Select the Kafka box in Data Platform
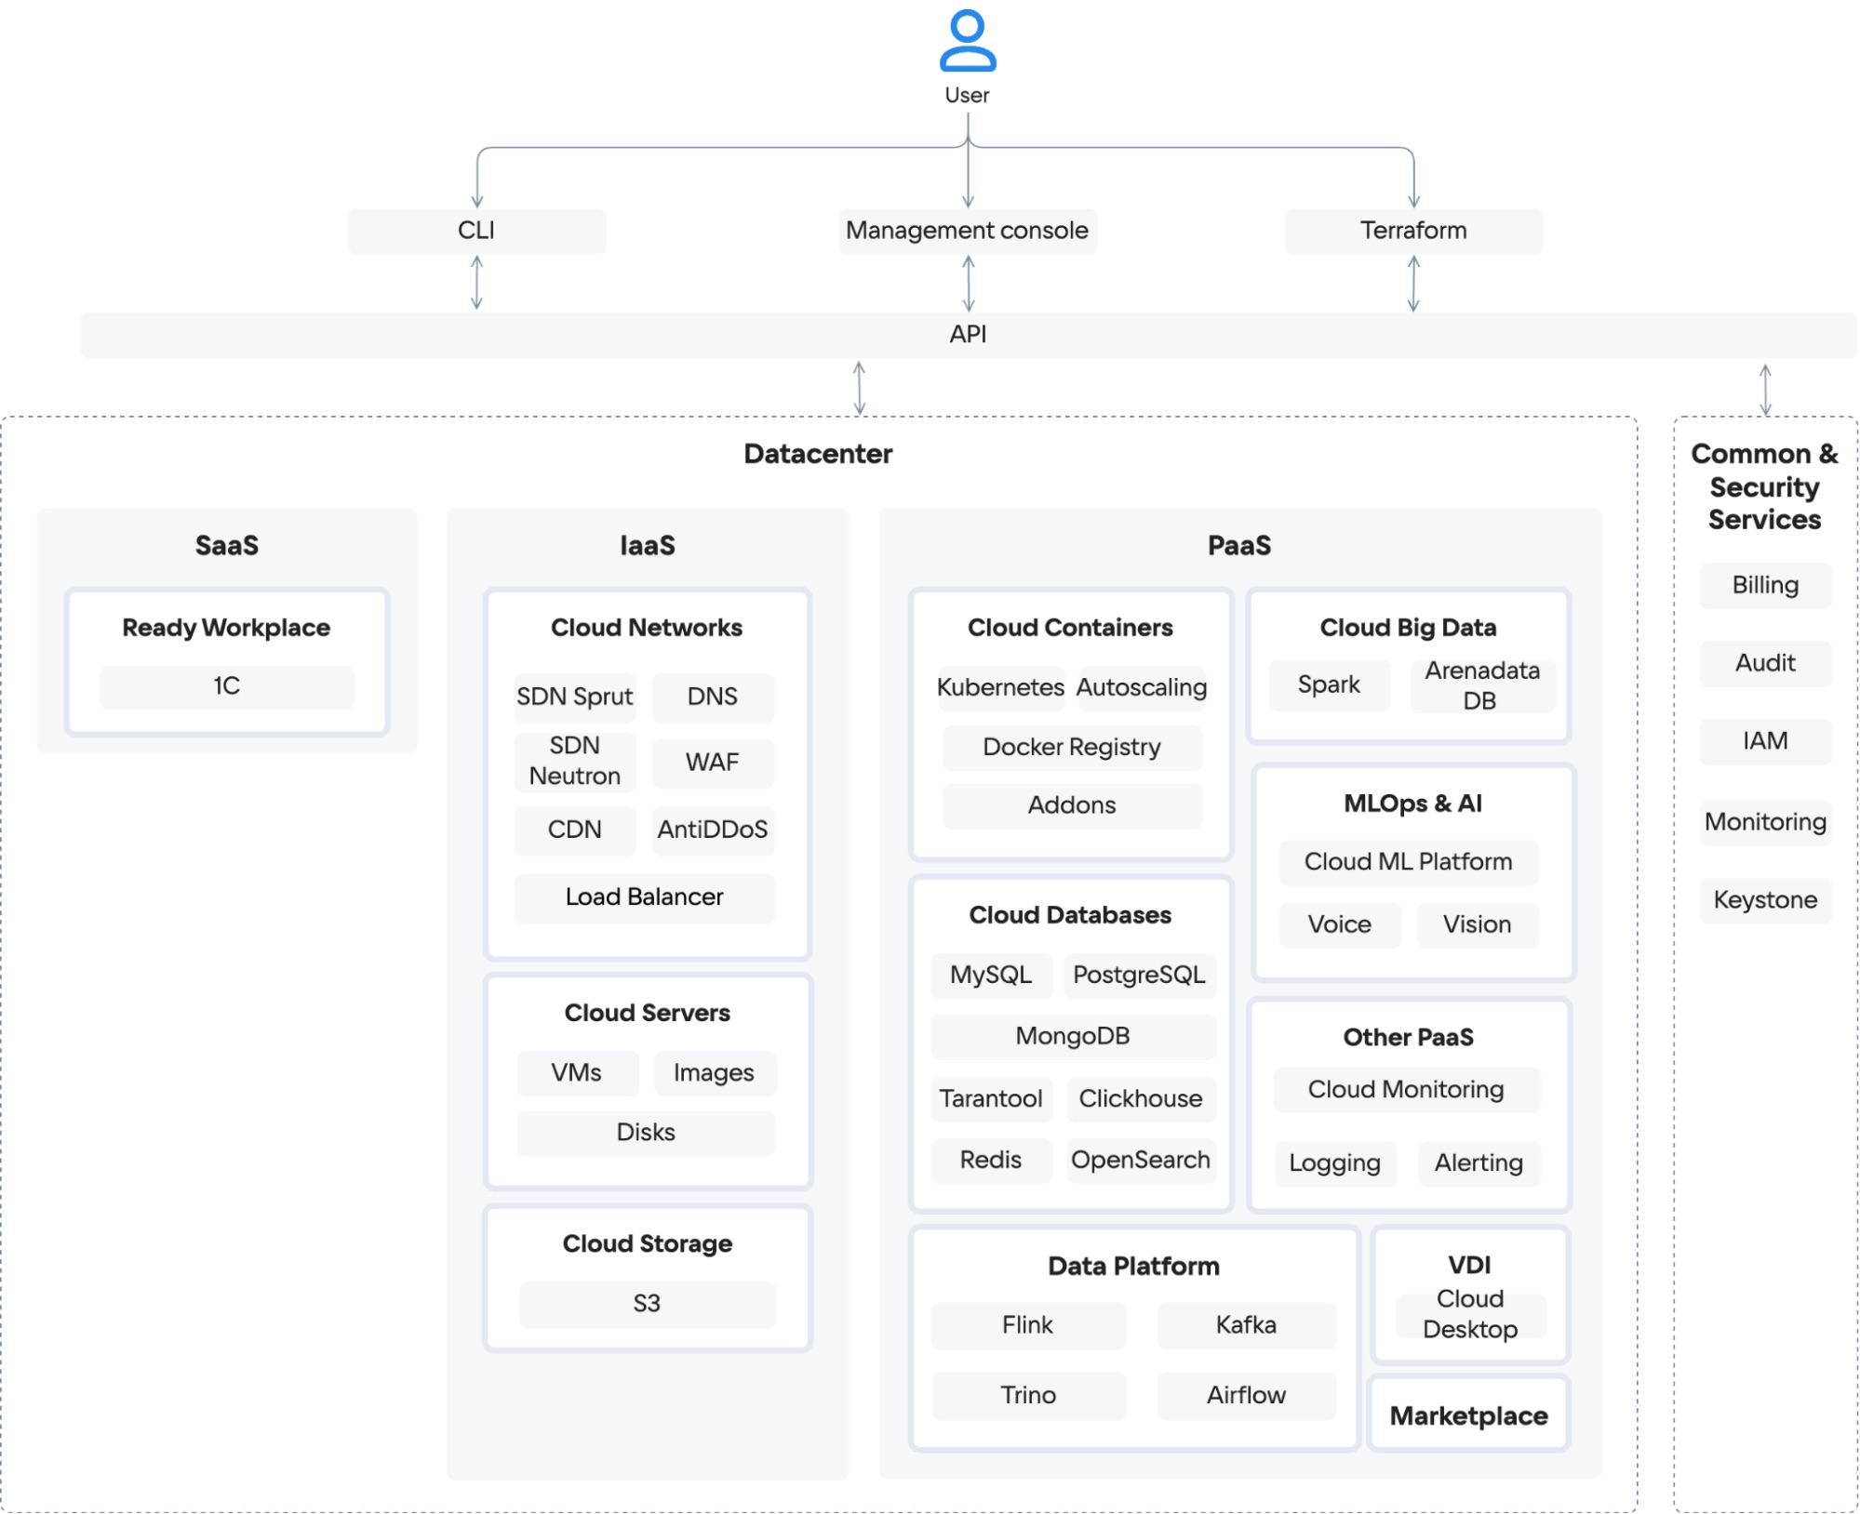 (1246, 1325)
